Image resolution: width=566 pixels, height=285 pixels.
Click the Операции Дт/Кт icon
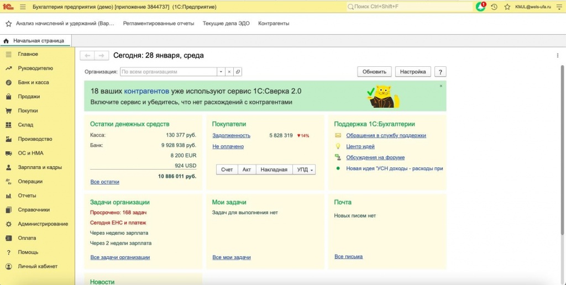coord(9,182)
